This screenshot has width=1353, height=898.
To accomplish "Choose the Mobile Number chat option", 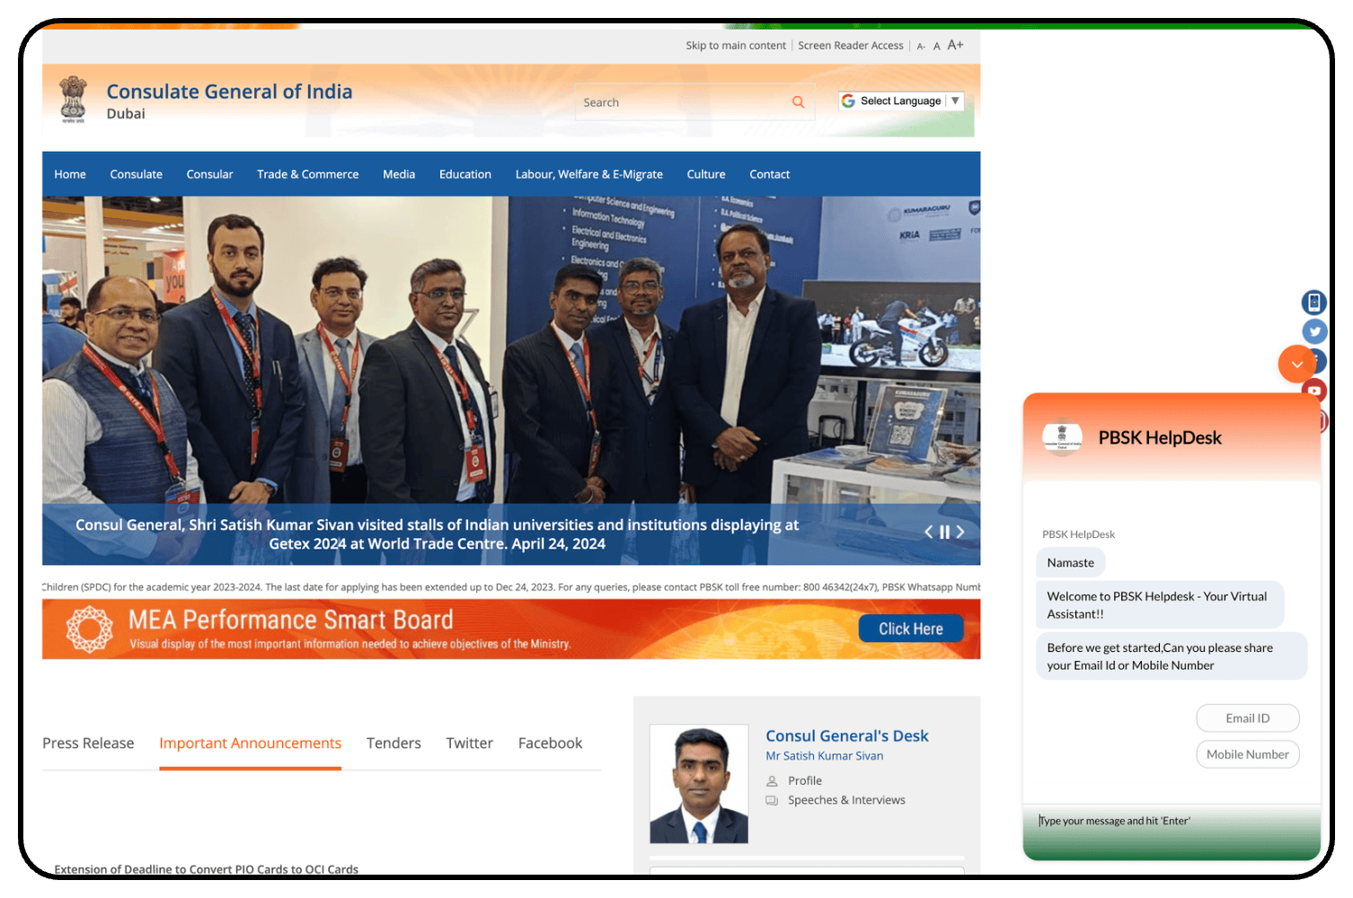I will tap(1247, 753).
